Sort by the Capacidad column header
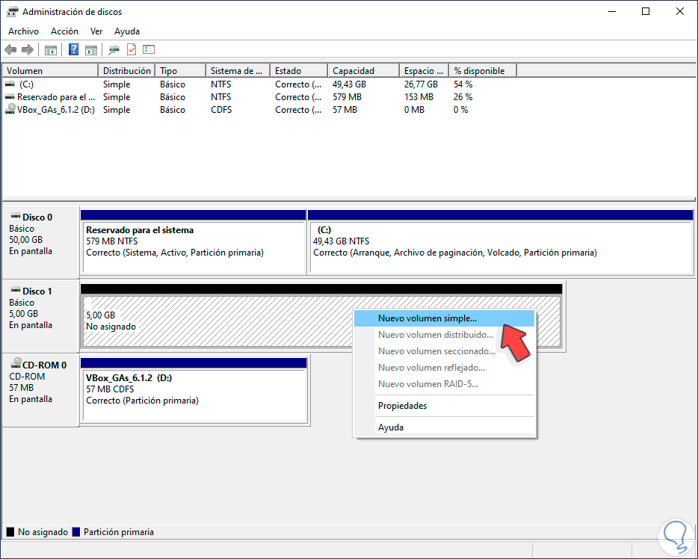The height and width of the screenshot is (559, 698). tap(363, 71)
